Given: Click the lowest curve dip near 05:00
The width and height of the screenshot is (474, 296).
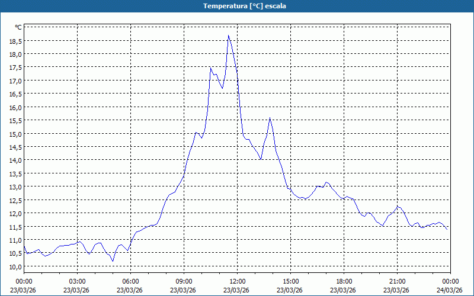Looking at the screenshot, I should pyautogui.click(x=113, y=261).
